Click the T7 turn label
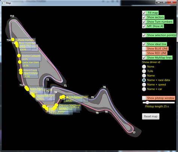The width and height of the screenshot is (178, 152). click(x=134, y=132)
